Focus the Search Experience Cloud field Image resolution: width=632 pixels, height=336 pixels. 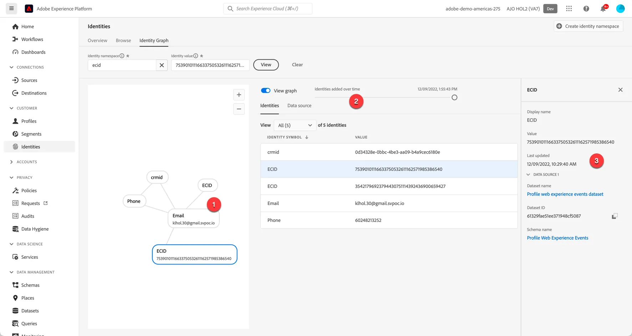coord(268,9)
